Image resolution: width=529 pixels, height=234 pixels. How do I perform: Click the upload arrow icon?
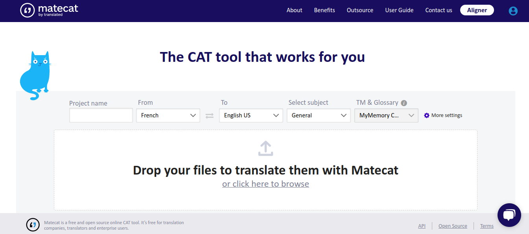tap(265, 149)
